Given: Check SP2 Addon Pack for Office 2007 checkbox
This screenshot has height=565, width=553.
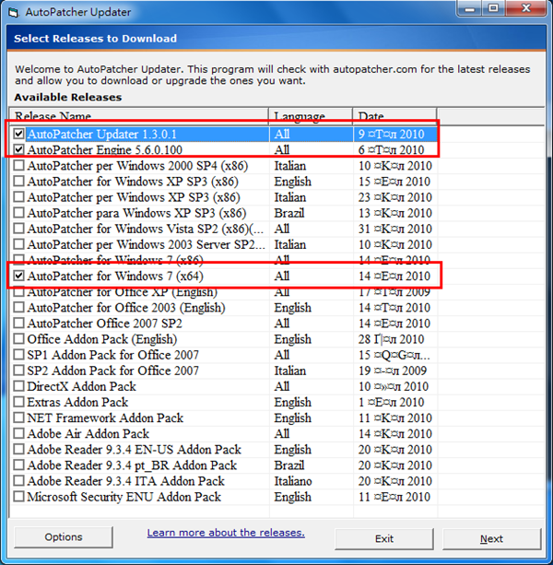Looking at the screenshot, I should [x=18, y=371].
